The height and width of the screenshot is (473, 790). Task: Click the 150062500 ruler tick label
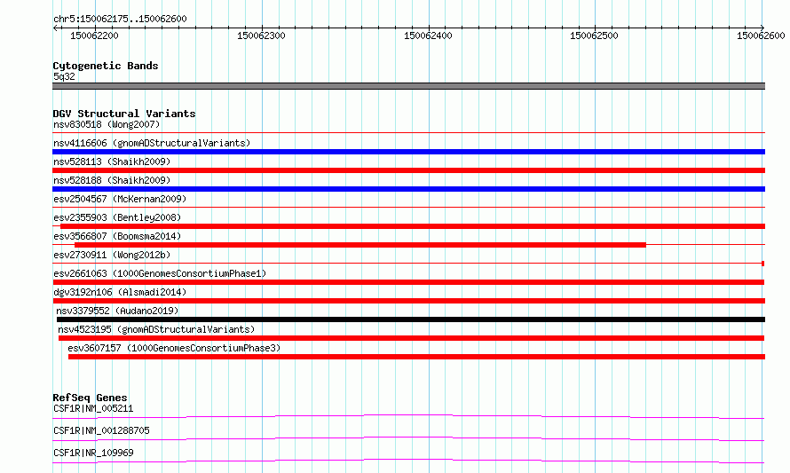594,35
